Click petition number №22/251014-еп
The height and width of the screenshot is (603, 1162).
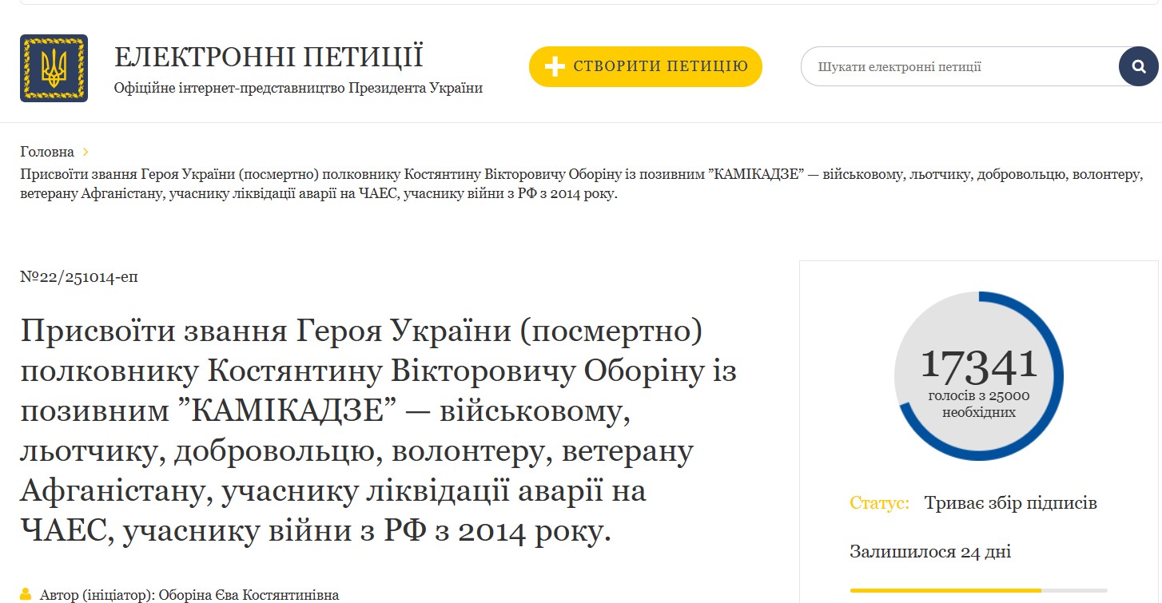tap(79, 277)
